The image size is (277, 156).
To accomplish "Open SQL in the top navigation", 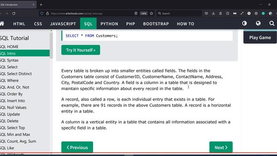I will [88, 24].
